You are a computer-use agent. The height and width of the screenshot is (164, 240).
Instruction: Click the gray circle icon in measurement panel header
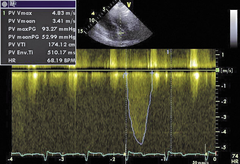coord(5,4)
